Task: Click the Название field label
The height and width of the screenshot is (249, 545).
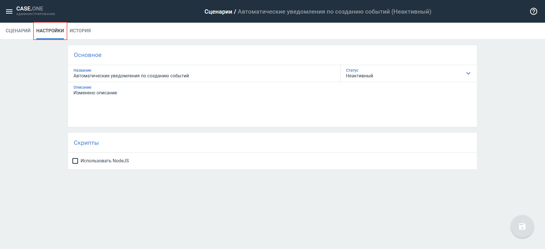Action: pyautogui.click(x=82, y=70)
